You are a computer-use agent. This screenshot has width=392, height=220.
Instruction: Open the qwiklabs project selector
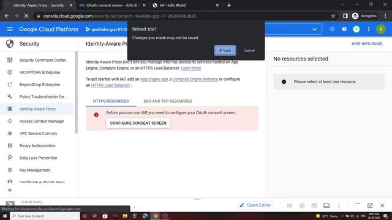107,29
